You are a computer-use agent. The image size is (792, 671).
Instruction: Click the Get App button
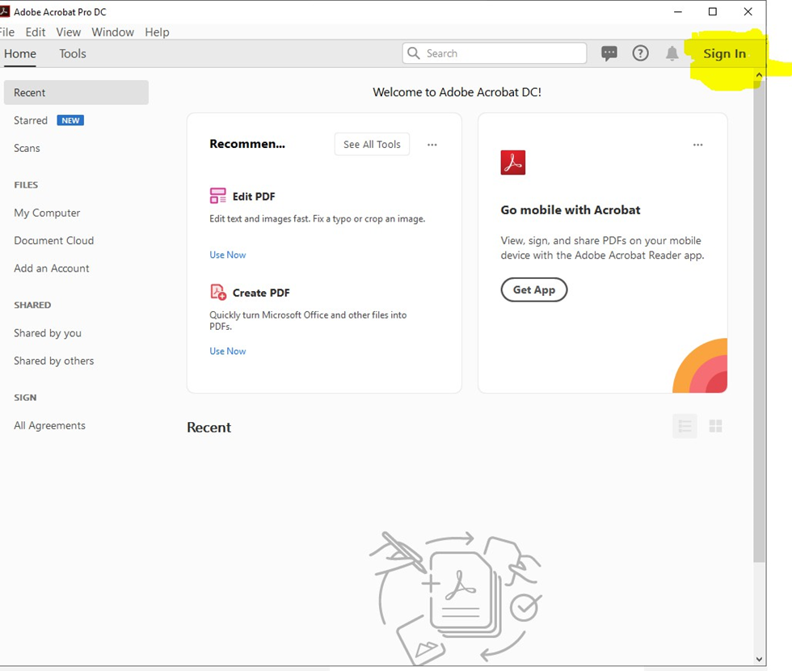click(x=534, y=289)
